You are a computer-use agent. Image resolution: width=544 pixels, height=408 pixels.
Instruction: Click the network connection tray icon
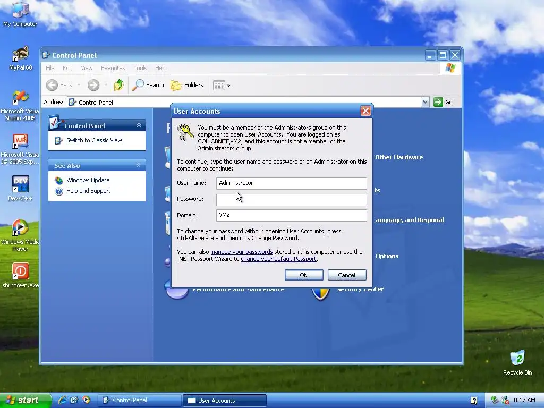pos(495,400)
